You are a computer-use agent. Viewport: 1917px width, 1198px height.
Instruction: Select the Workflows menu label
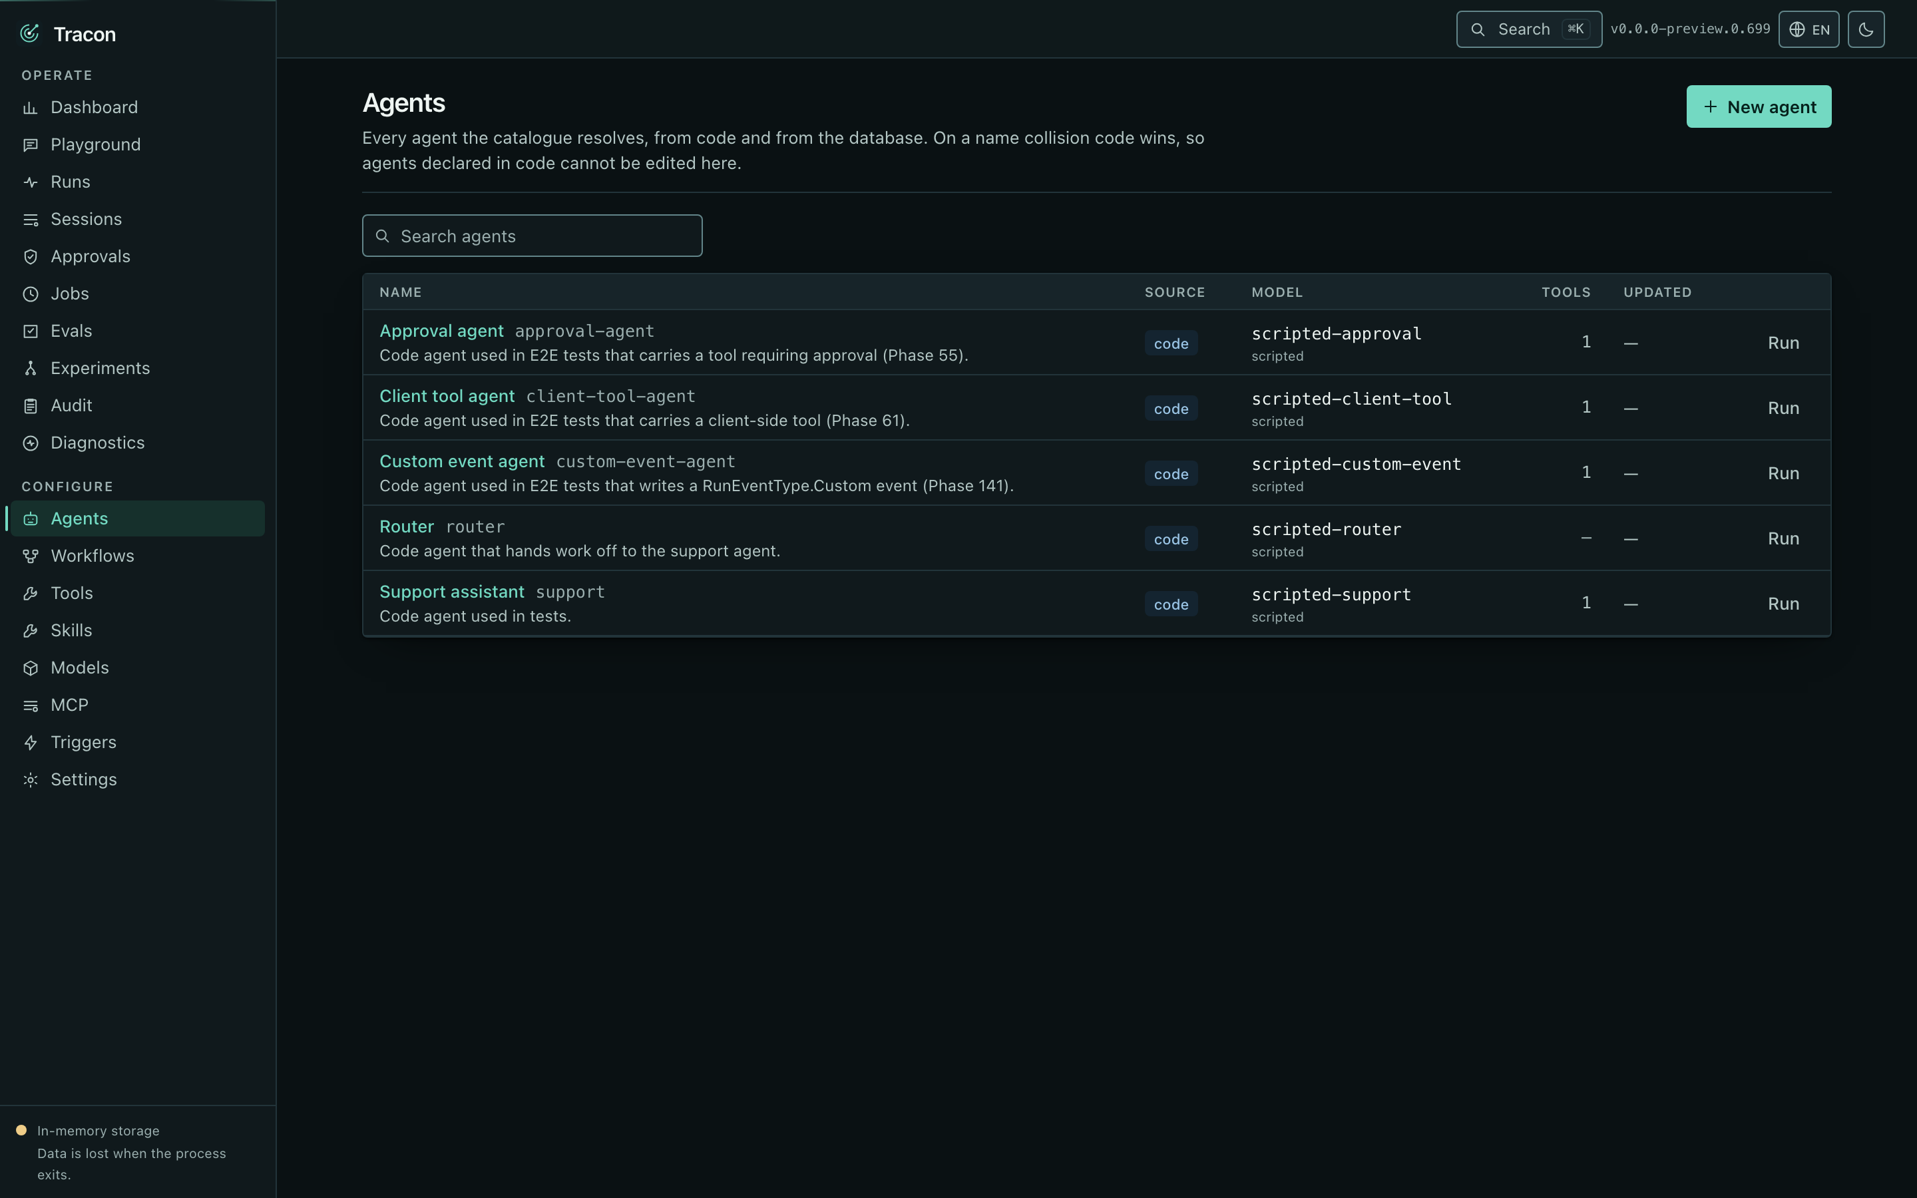93,556
